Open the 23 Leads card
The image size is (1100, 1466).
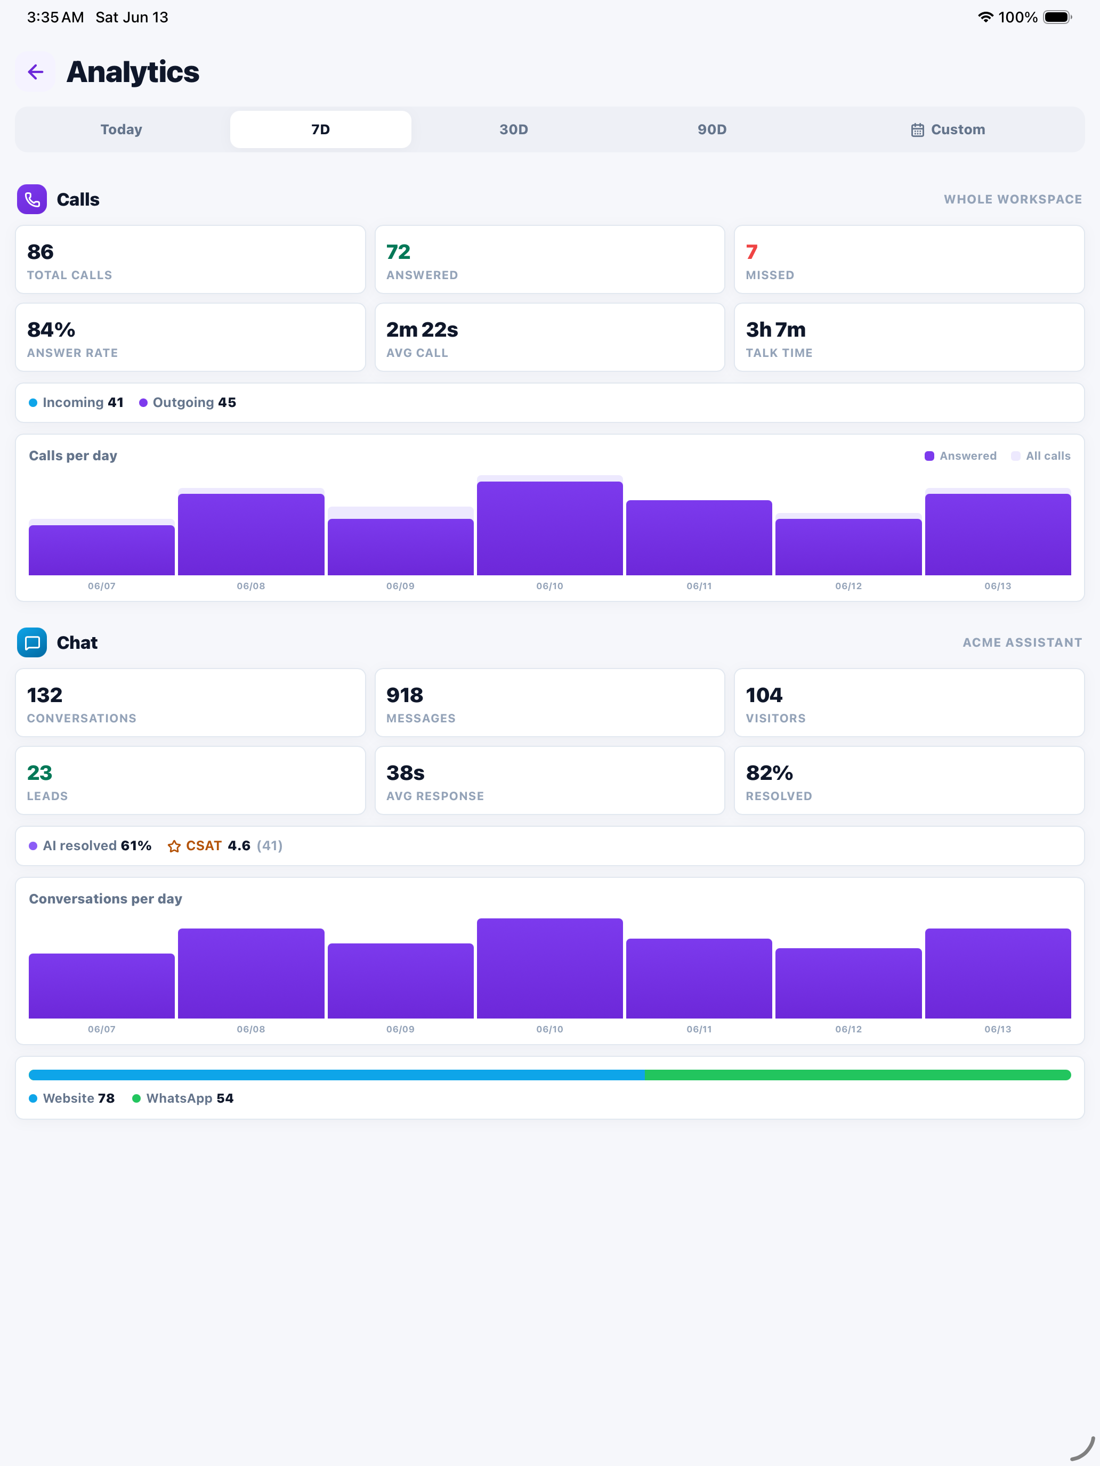click(x=190, y=781)
